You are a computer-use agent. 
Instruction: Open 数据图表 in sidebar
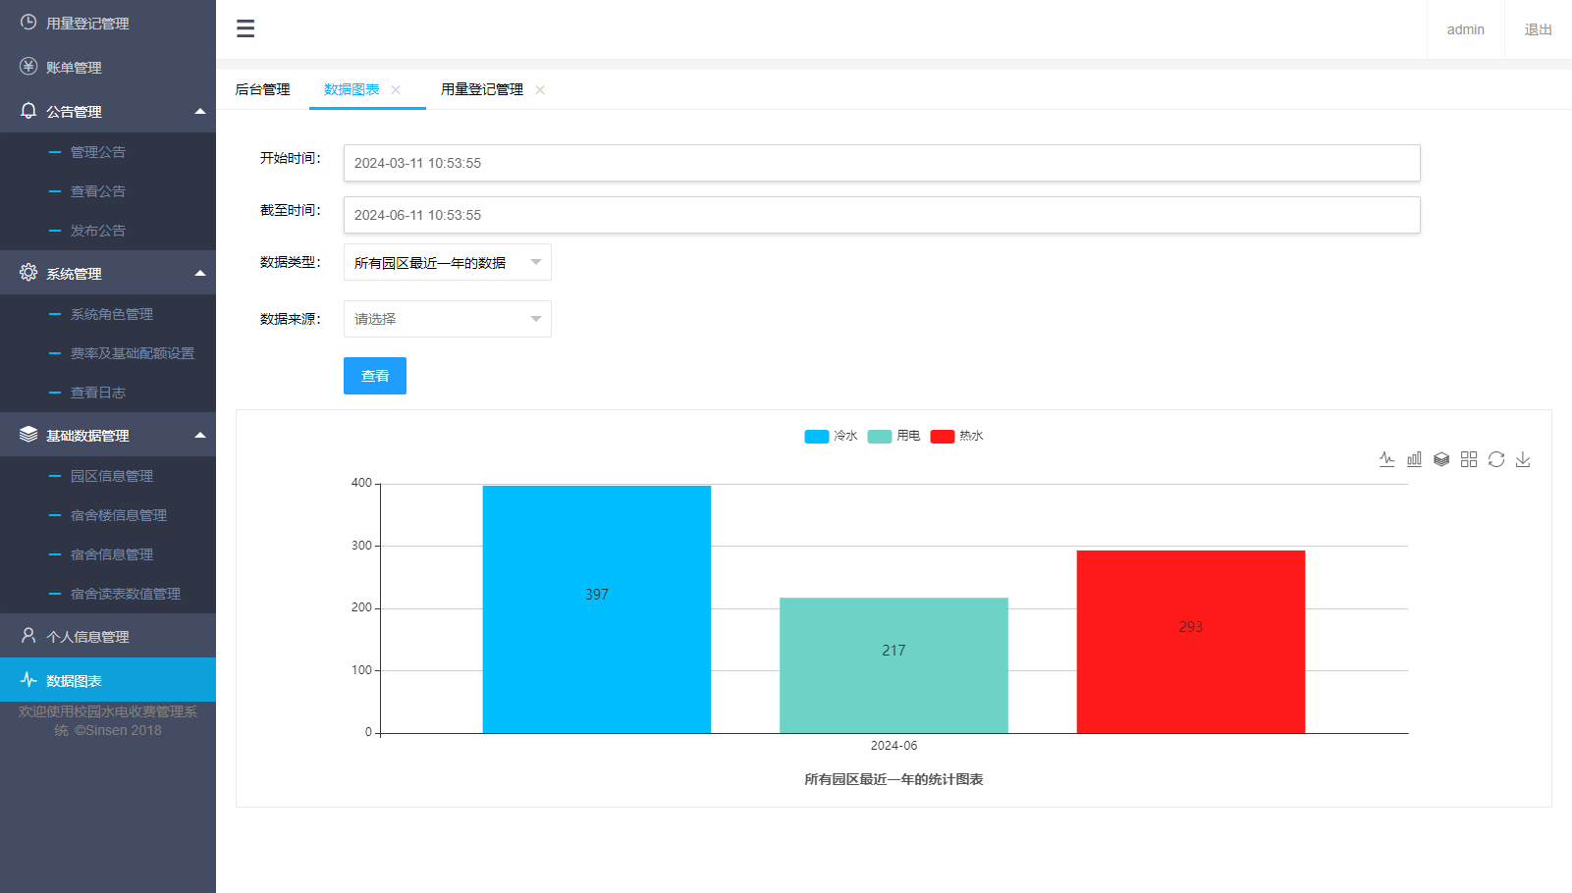coord(108,680)
